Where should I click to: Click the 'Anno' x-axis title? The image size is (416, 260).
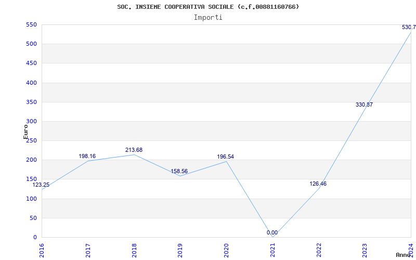[403, 255]
